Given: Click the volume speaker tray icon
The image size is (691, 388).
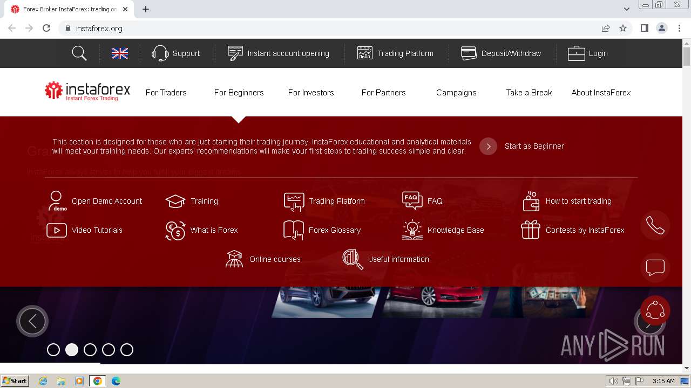Looking at the screenshot, I should click(613, 381).
